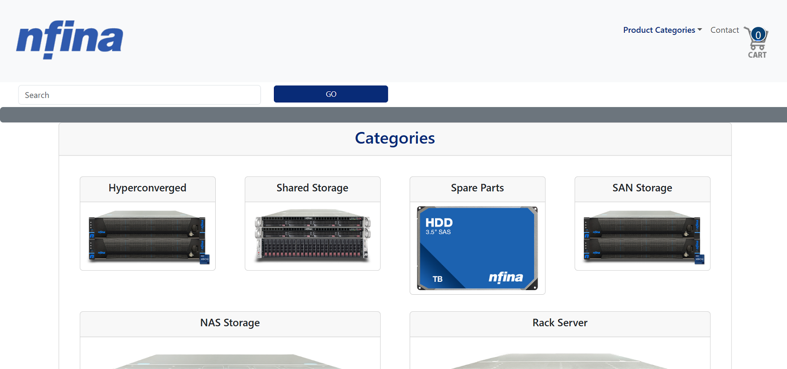Select the Spare Parts category title

477,188
